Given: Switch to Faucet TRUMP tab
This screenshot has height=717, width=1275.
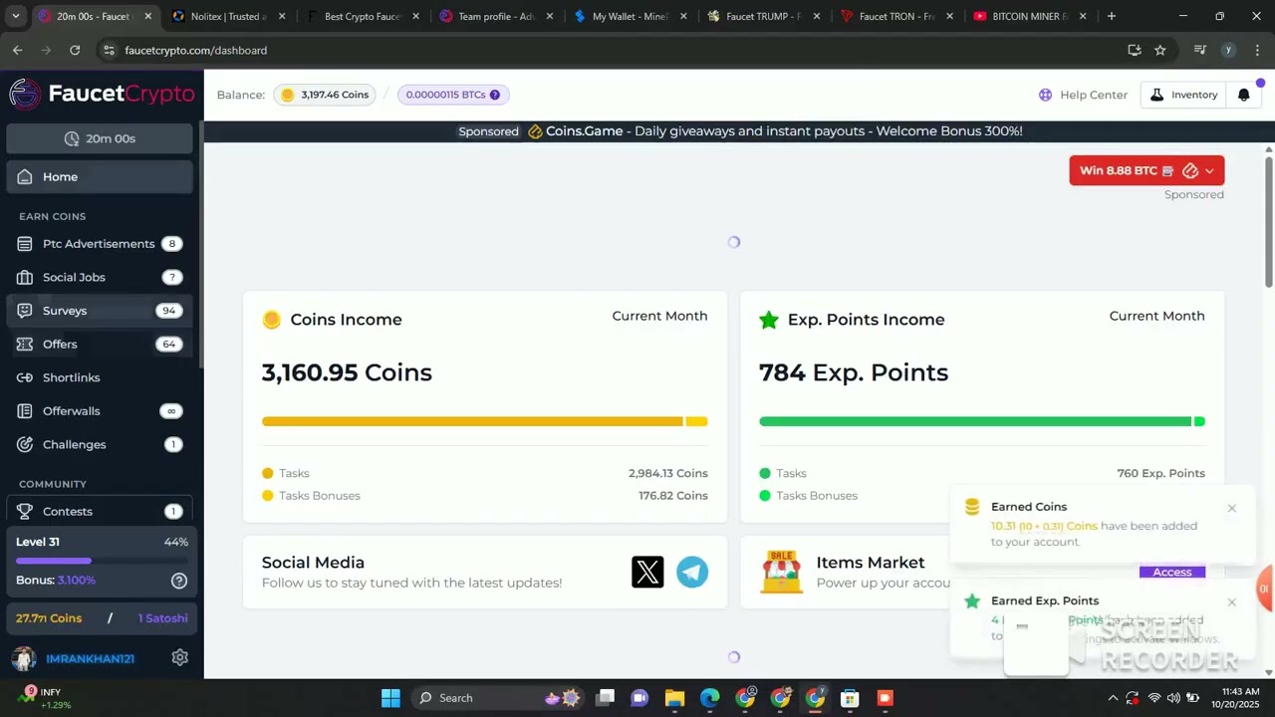Looking at the screenshot, I should click(x=762, y=16).
